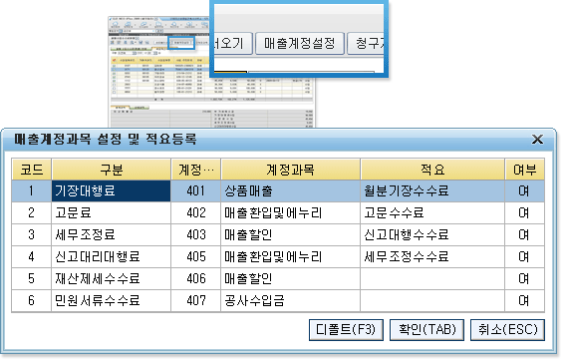Click account code 405 cell

pos(195,257)
